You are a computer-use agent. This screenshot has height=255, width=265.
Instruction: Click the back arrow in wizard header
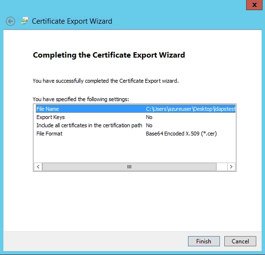[x=10, y=21]
